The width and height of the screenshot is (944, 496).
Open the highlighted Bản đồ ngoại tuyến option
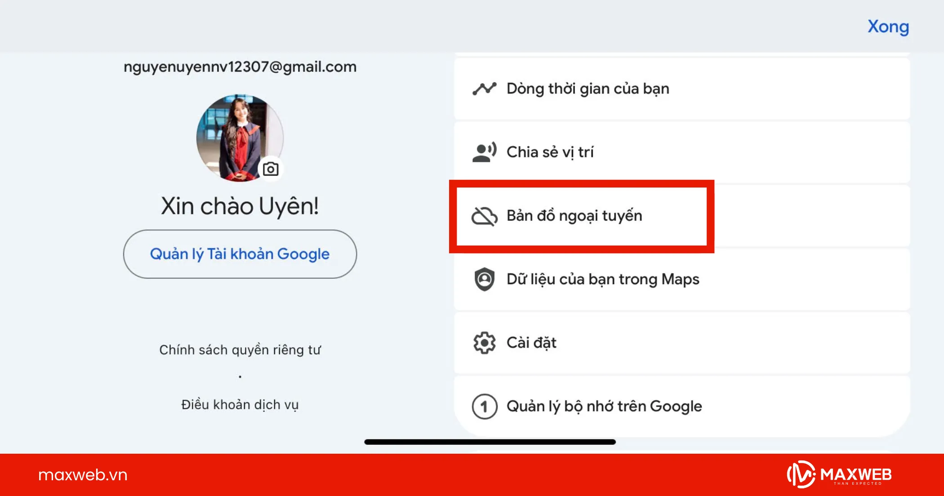574,215
